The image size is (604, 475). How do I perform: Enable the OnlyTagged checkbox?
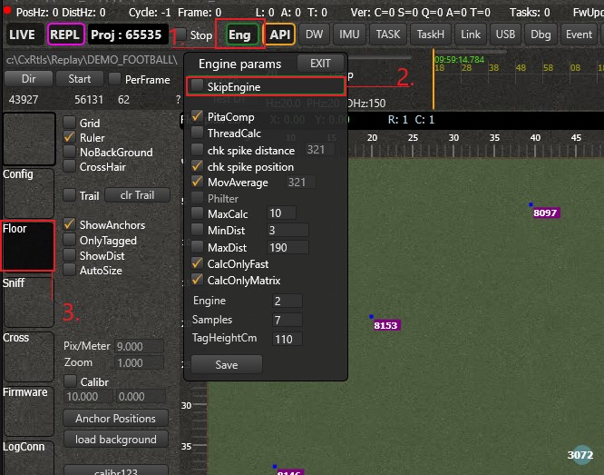pyautogui.click(x=69, y=240)
